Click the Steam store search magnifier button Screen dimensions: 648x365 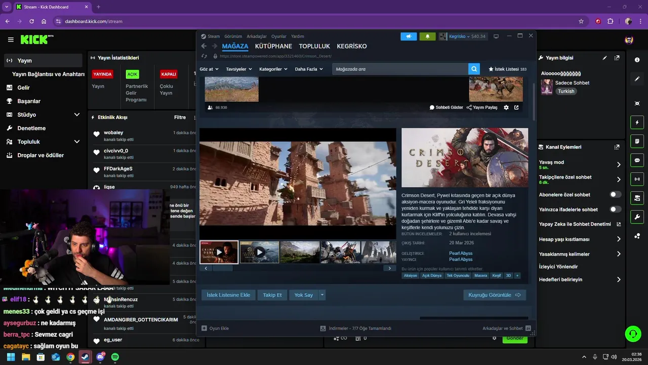(474, 69)
